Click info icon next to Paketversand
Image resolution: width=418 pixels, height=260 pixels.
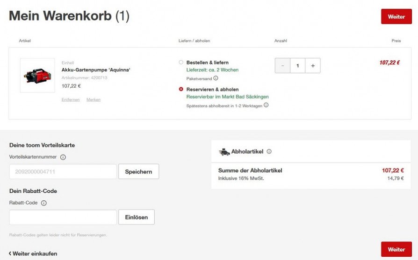pos(216,78)
